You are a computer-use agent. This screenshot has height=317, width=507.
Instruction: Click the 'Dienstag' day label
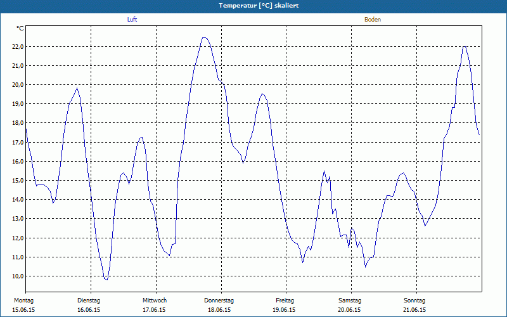coord(89,301)
